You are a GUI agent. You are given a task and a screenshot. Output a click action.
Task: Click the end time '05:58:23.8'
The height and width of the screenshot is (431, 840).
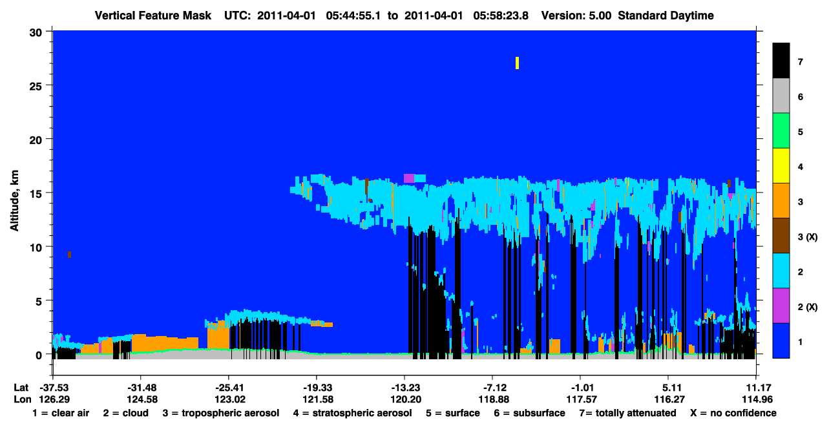point(501,16)
